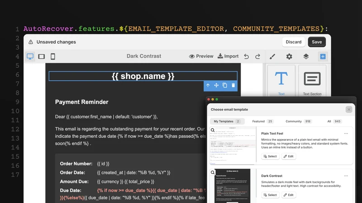The height and width of the screenshot is (203, 362).
Task: Click the {{ currency }} {{ total_price }} value
Action: coord(126,182)
